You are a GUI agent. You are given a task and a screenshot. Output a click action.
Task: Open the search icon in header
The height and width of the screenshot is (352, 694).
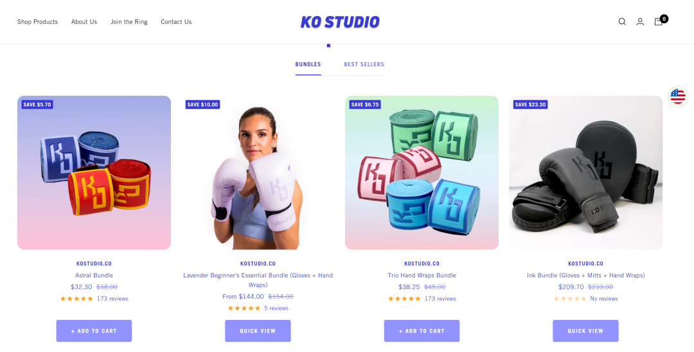[x=622, y=22]
